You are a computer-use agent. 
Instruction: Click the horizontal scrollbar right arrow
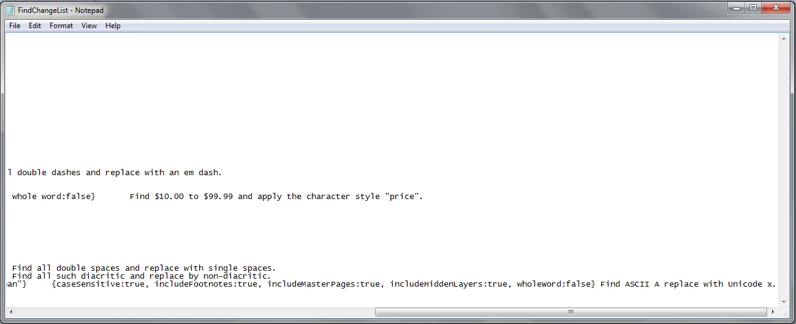774,312
